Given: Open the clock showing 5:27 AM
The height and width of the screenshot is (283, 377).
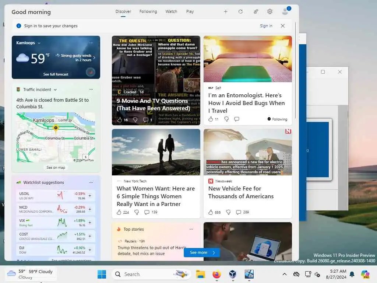Looking at the screenshot, I should [x=336, y=274].
